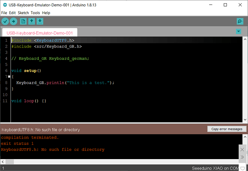Screen dimensions: 248x171
Task: Click the Verify checkmark button
Action: pos(5,21)
